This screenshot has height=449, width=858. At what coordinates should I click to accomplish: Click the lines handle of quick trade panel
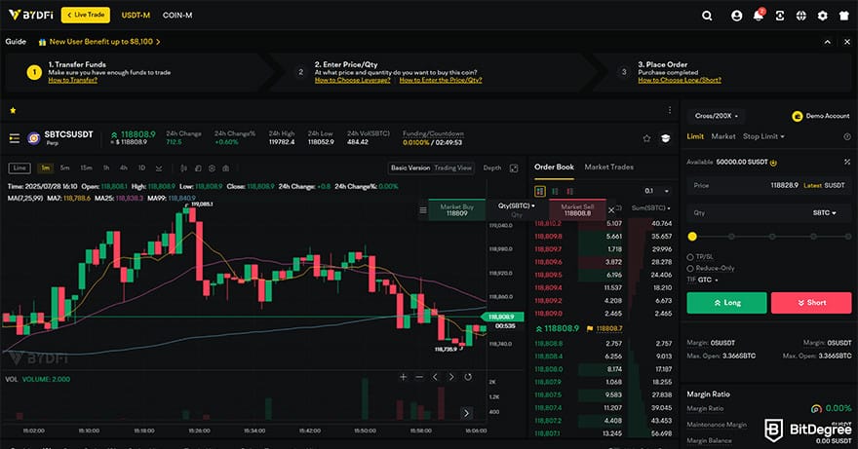click(423, 210)
